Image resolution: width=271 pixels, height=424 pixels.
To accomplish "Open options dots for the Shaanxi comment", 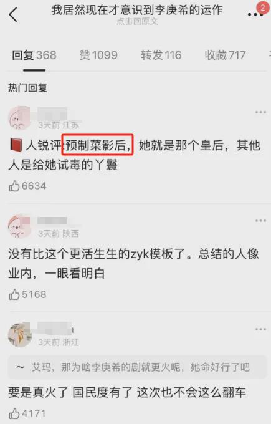I will [x=260, y=221].
